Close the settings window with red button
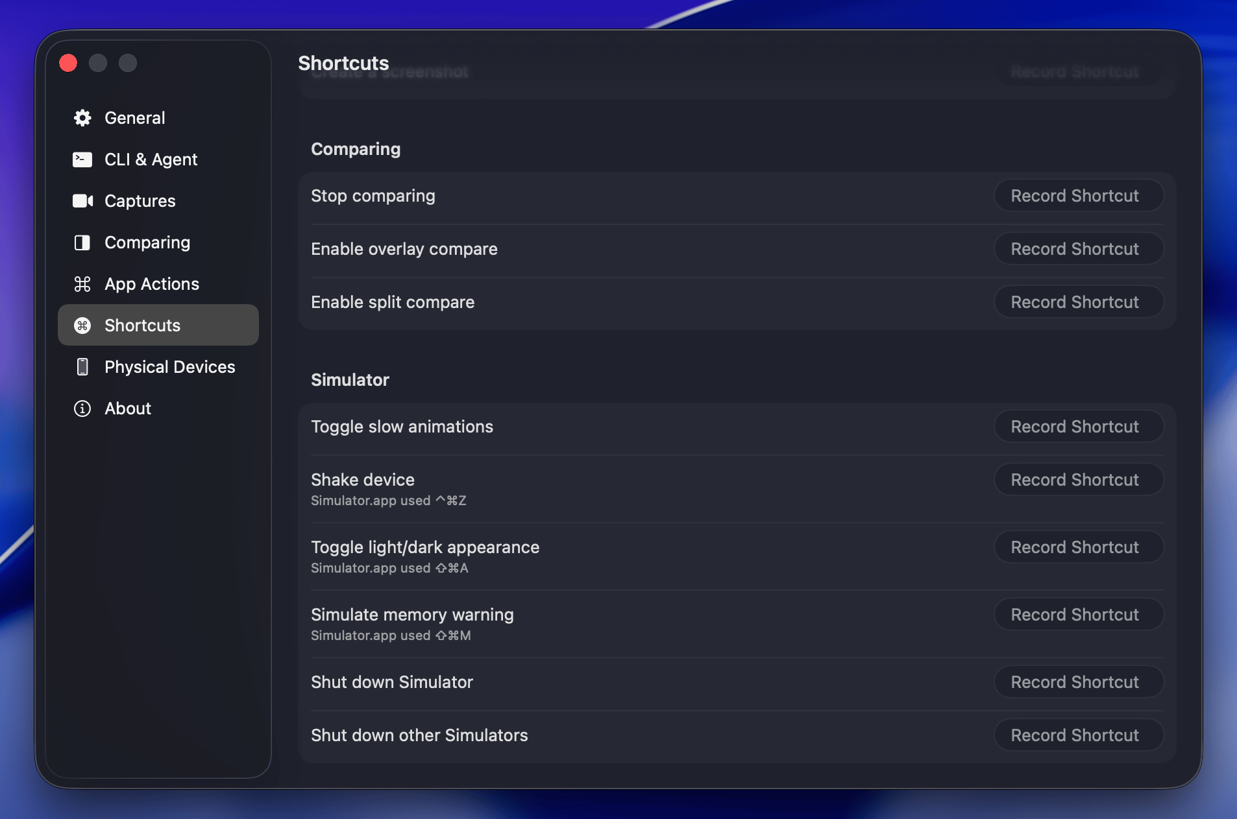 point(68,63)
